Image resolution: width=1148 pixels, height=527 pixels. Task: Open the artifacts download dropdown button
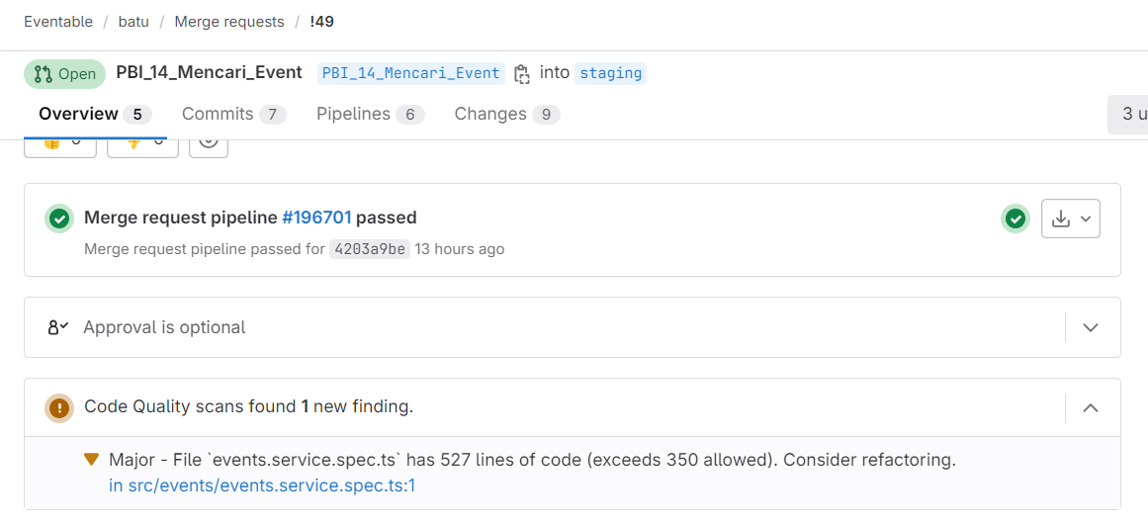tap(1071, 219)
